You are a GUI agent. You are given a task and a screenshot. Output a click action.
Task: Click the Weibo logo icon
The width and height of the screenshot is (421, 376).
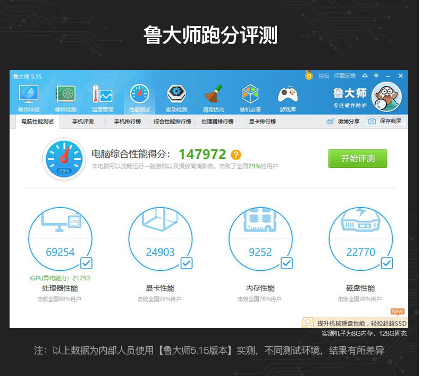coord(330,122)
